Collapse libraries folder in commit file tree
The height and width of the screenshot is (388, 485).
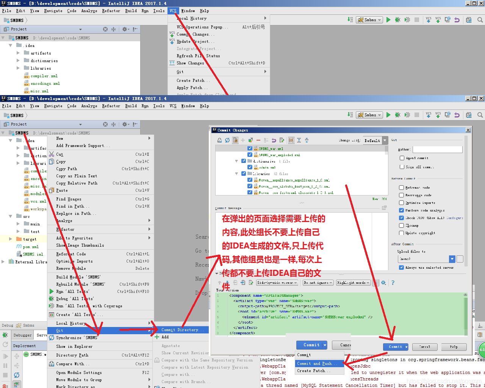pos(236,174)
